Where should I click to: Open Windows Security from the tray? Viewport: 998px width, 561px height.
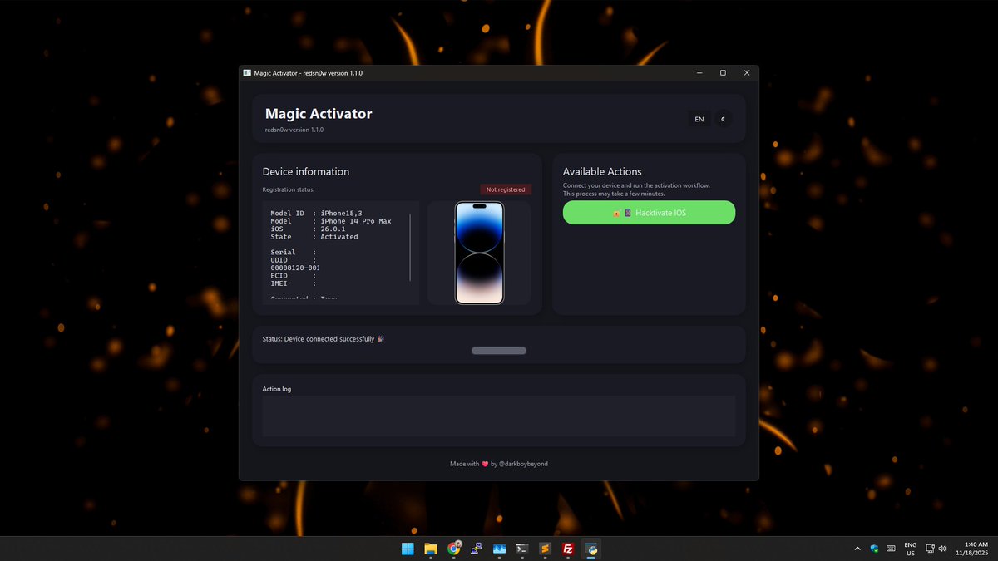pyautogui.click(x=874, y=549)
